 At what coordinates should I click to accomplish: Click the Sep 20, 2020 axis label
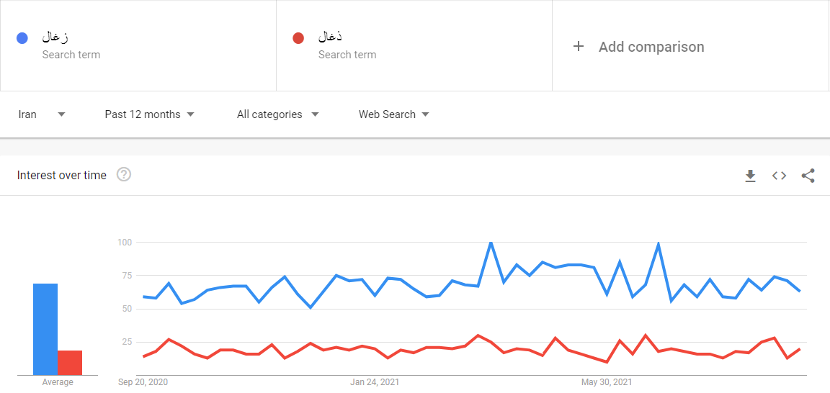pyautogui.click(x=143, y=382)
